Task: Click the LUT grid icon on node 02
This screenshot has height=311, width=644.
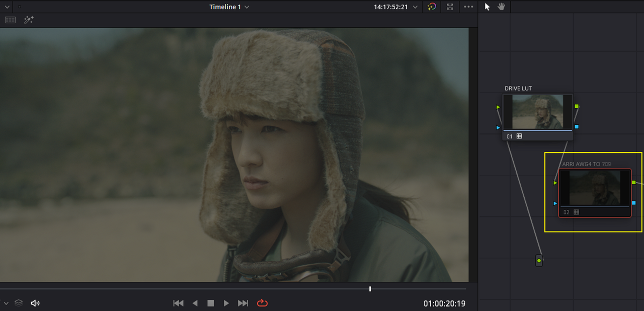Action: (576, 212)
